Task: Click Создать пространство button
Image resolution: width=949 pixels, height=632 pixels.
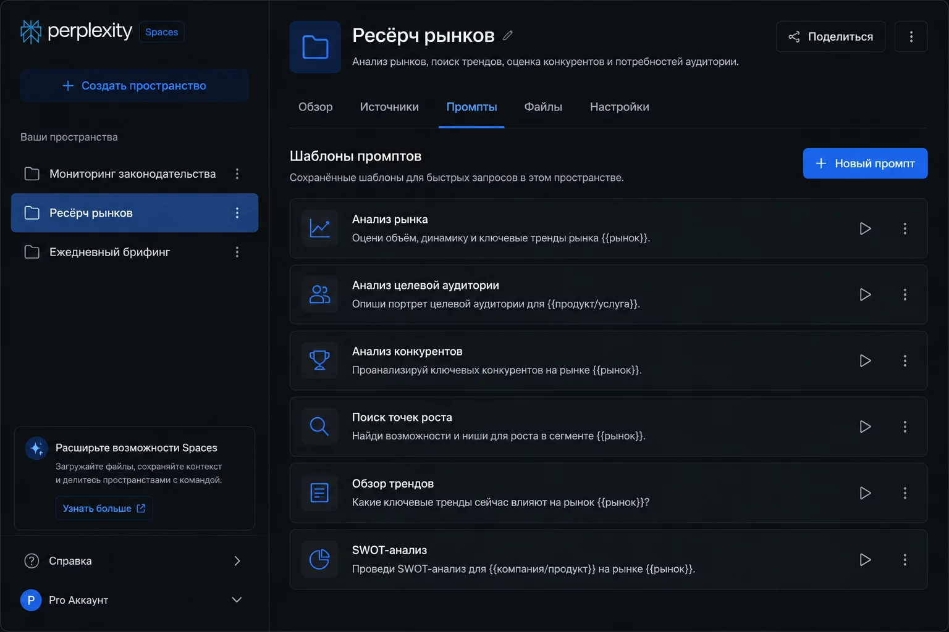Action: click(135, 86)
